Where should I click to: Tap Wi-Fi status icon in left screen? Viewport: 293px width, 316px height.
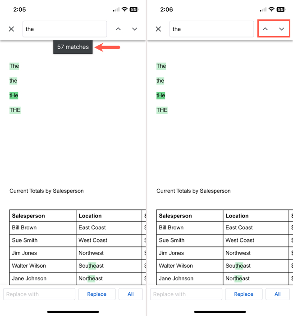124,9
